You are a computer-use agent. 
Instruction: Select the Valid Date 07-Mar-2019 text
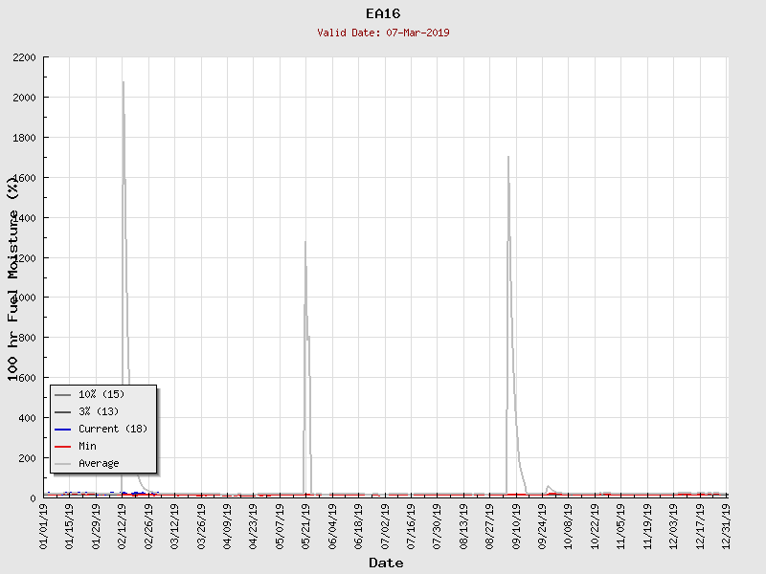[x=383, y=33]
